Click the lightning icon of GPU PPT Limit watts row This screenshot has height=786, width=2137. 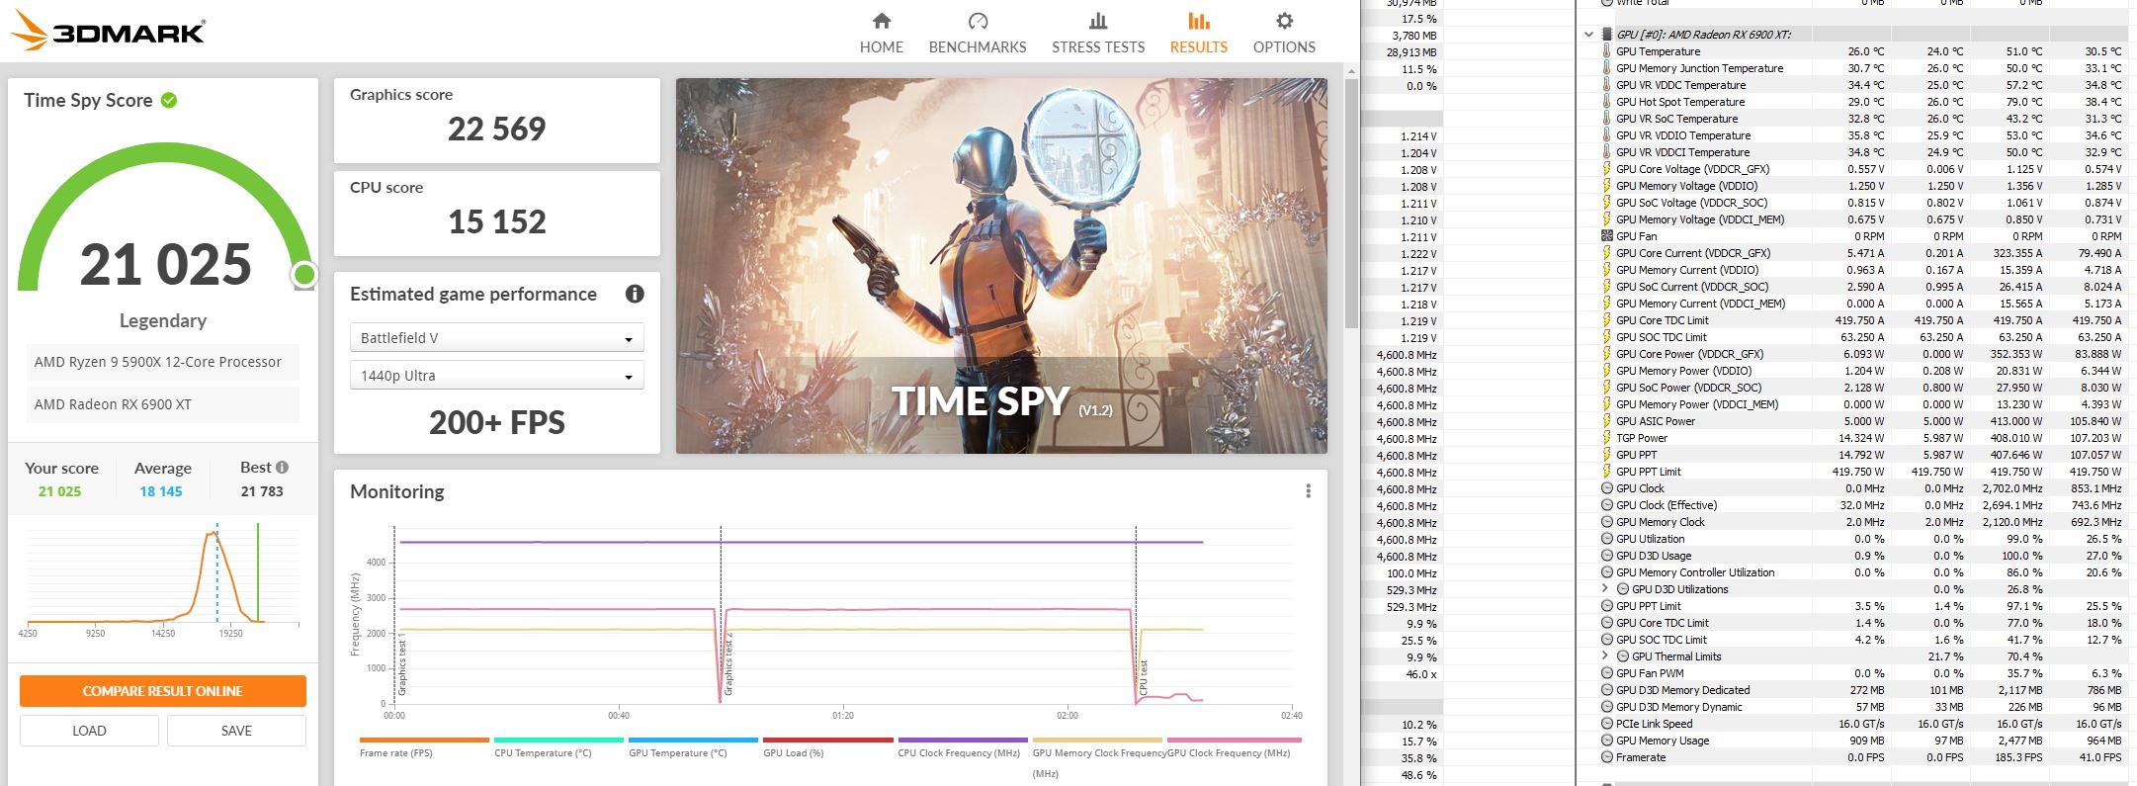(1606, 472)
